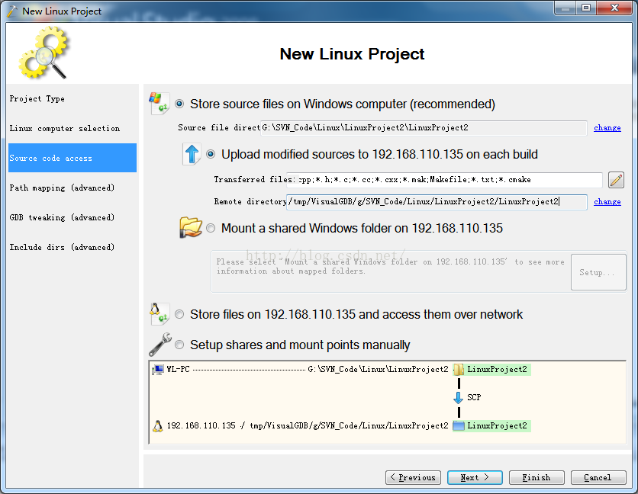Click the shared folder mount icon
This screenshot has width=638, height=494.
click(x=191, y=227)
